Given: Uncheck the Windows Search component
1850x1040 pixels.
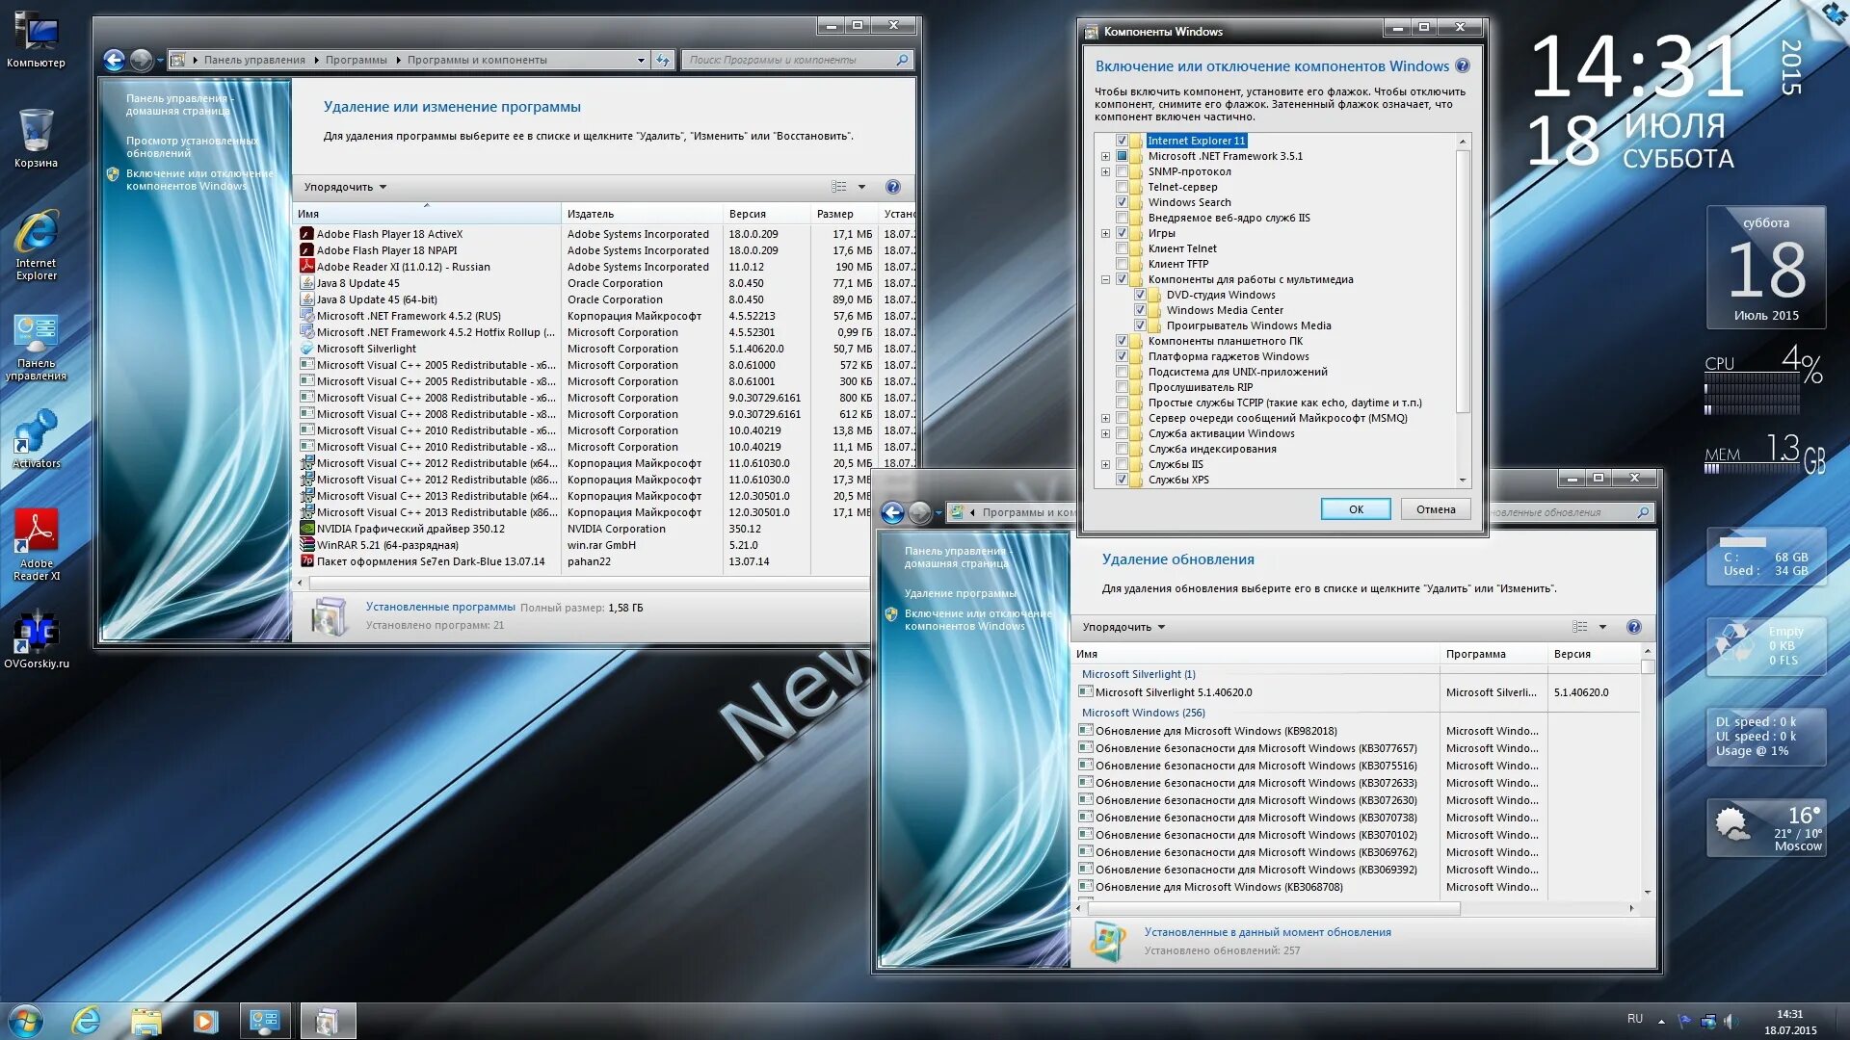Looking at the screenshot, I should (1122, 202).
